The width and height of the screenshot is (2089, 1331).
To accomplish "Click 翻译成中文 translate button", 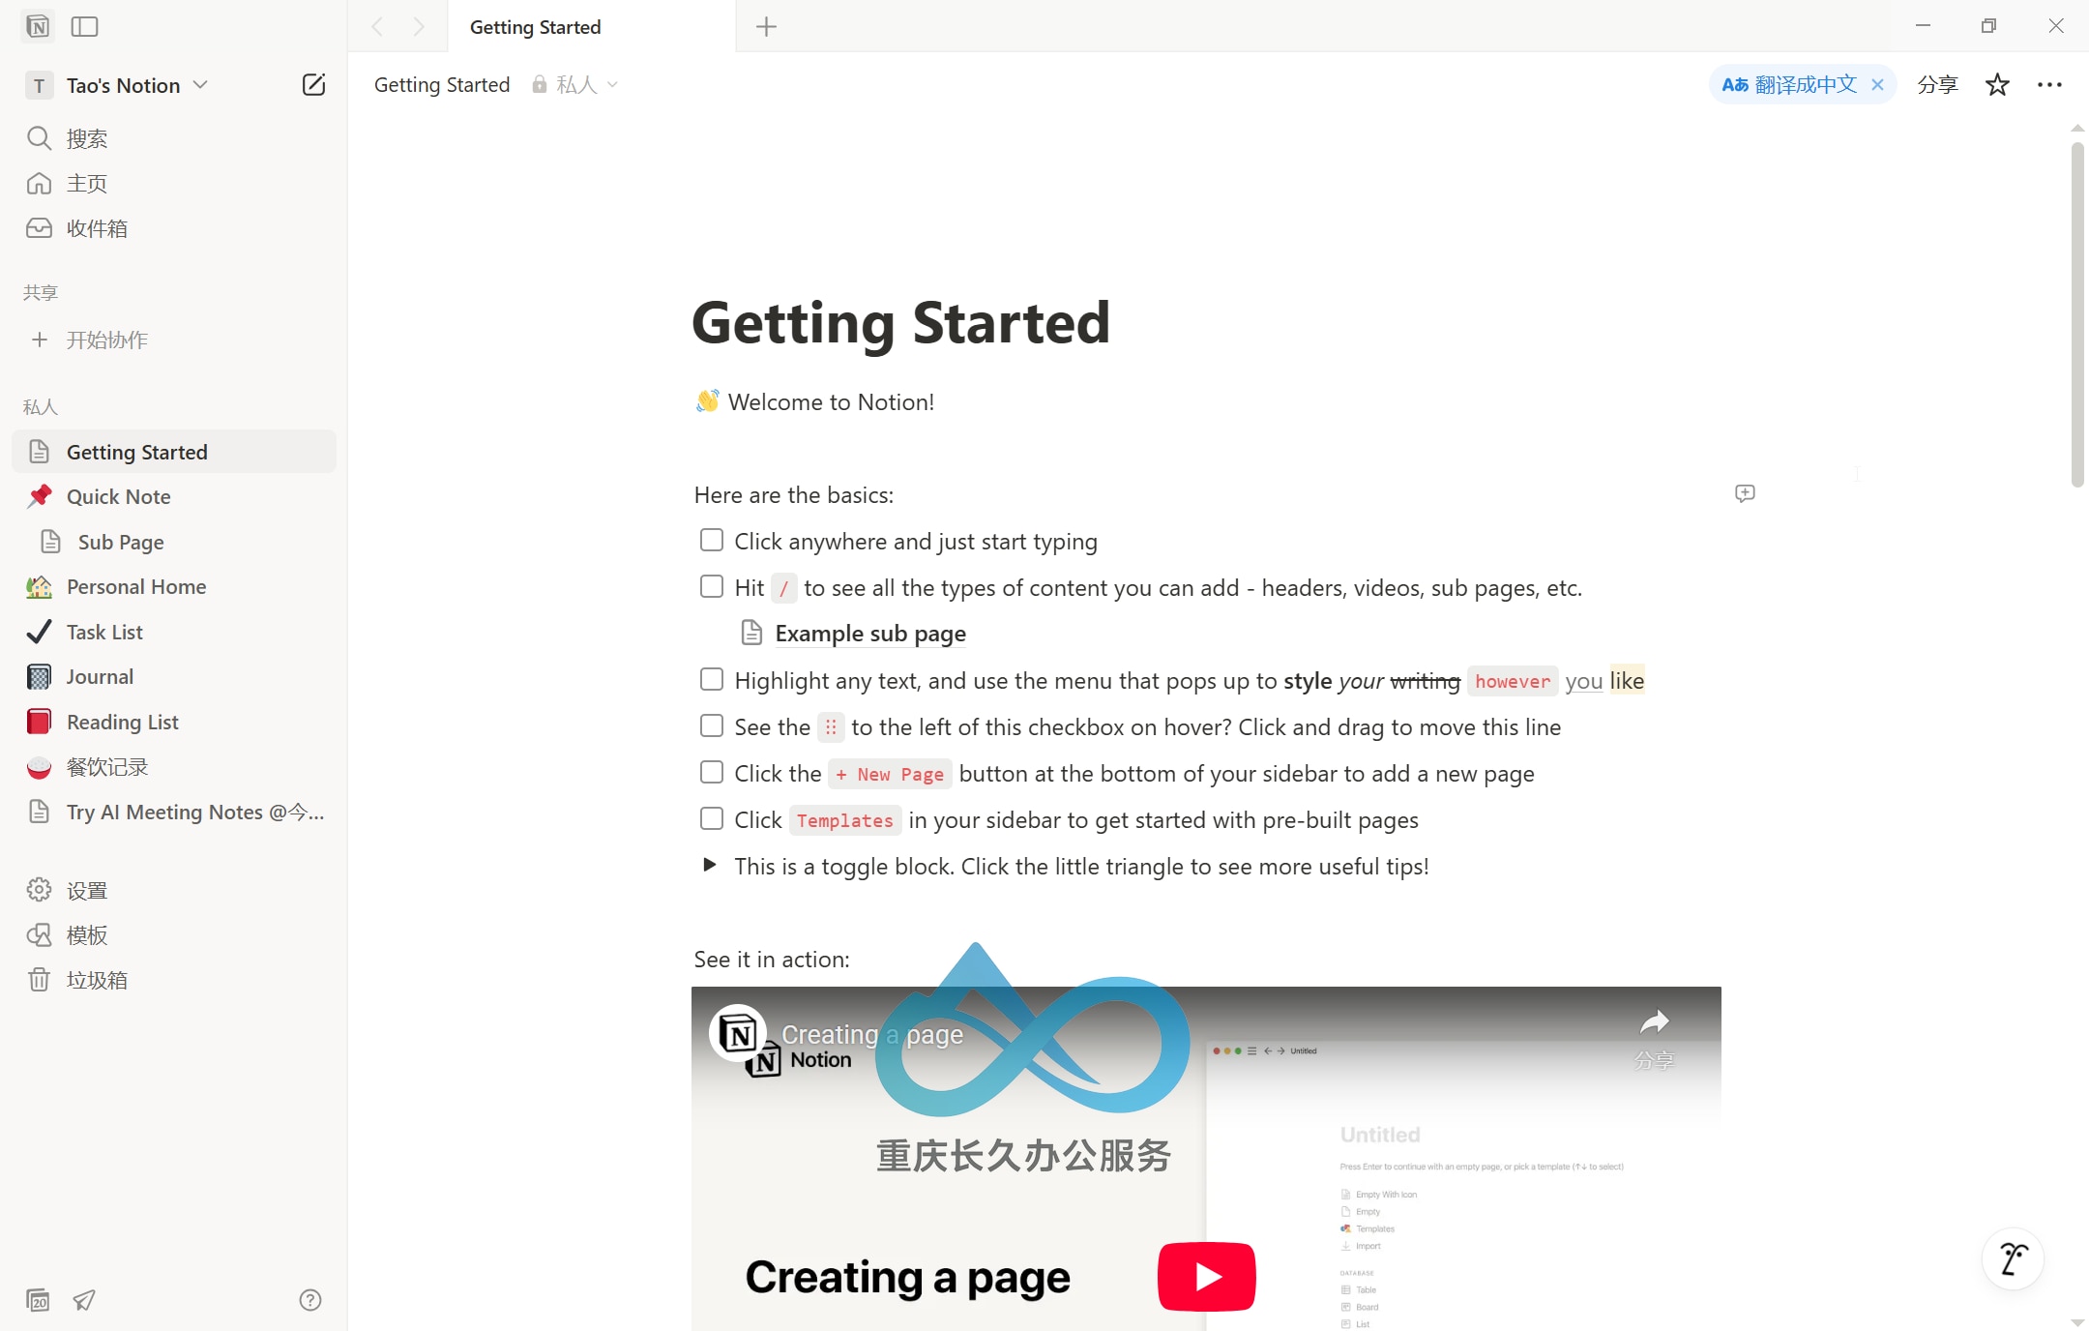I will 1789,85.
